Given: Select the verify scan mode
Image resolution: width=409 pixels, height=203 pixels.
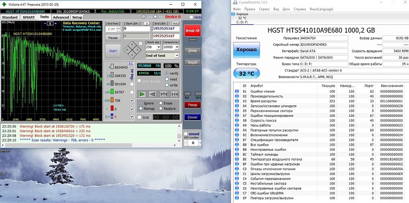Looking at the screenshot, I should tap(167, 73).
